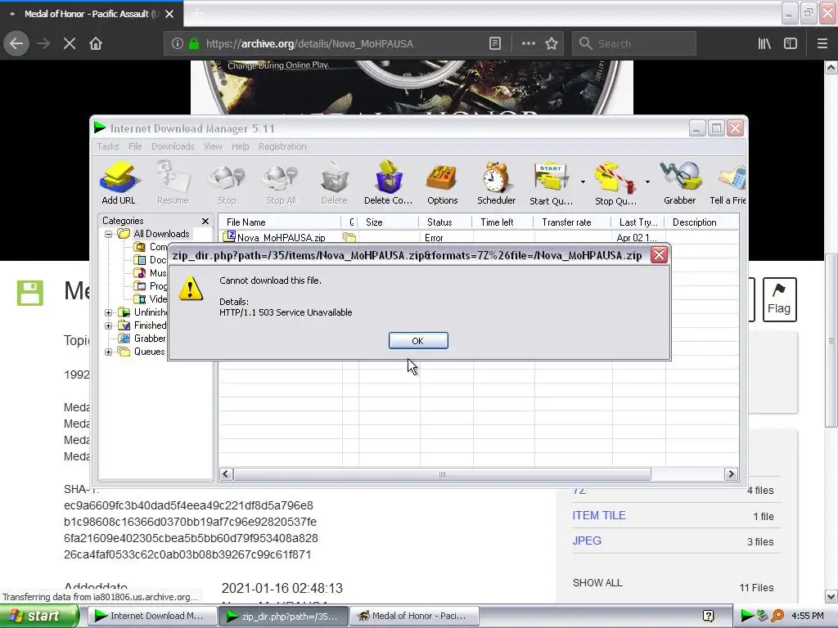Click the browser page vertical scrollbar thumb
The image size is (838, 628).
point(831,341)
